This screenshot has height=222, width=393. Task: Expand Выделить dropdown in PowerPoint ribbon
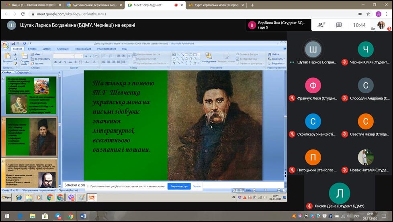[276, 64]
